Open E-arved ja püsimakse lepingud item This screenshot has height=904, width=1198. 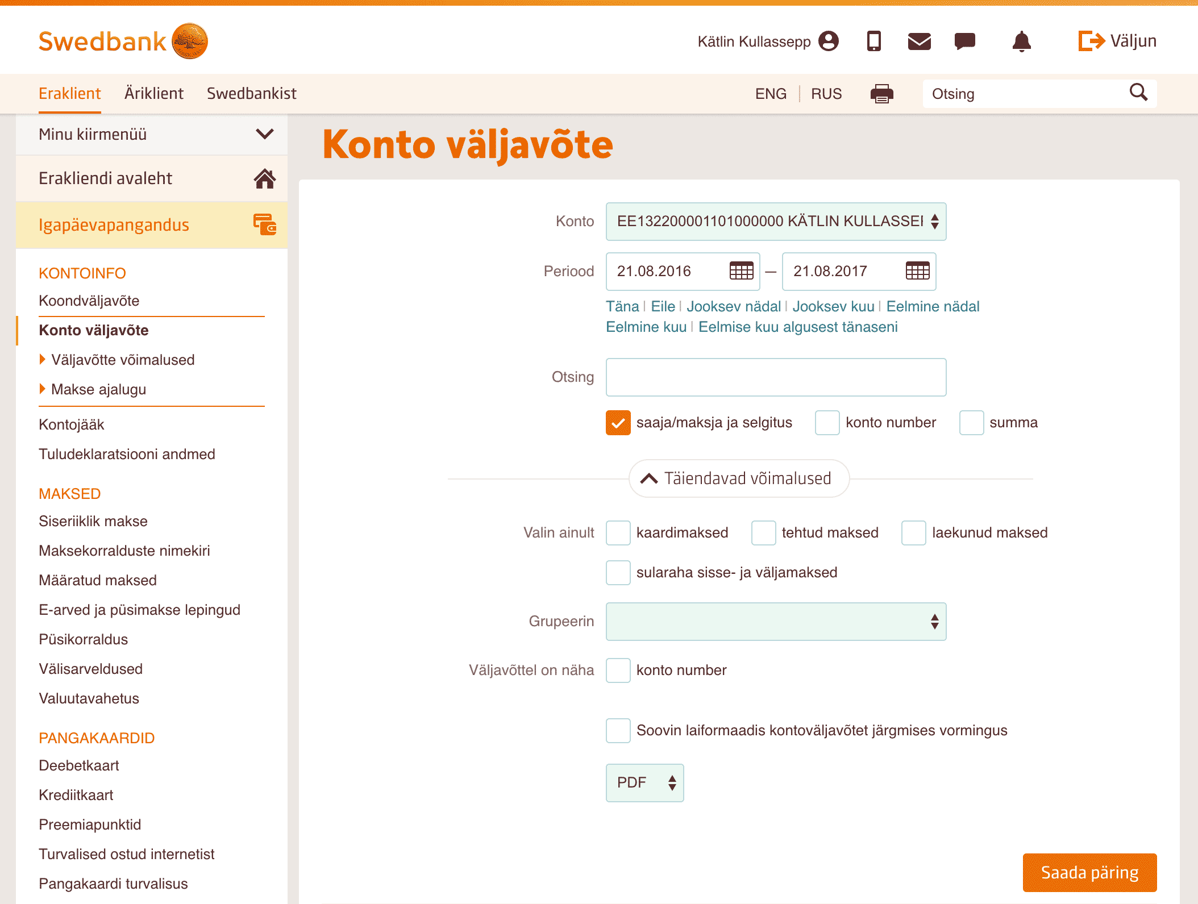point(139,610)
